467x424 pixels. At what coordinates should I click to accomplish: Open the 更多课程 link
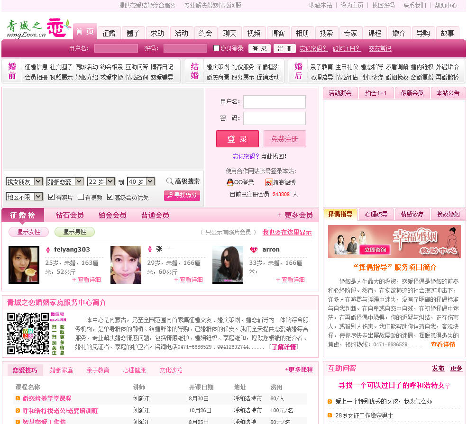(299, 370)
